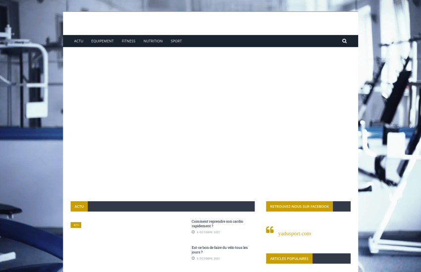Open the ACTU menu item

click(x=79, y=41)
